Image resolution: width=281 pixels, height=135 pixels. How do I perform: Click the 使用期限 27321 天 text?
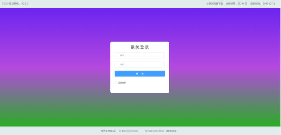coord(236,3)
